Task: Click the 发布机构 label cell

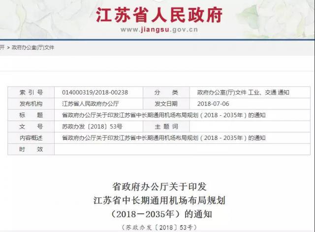Action: click(x=31, y=104)
